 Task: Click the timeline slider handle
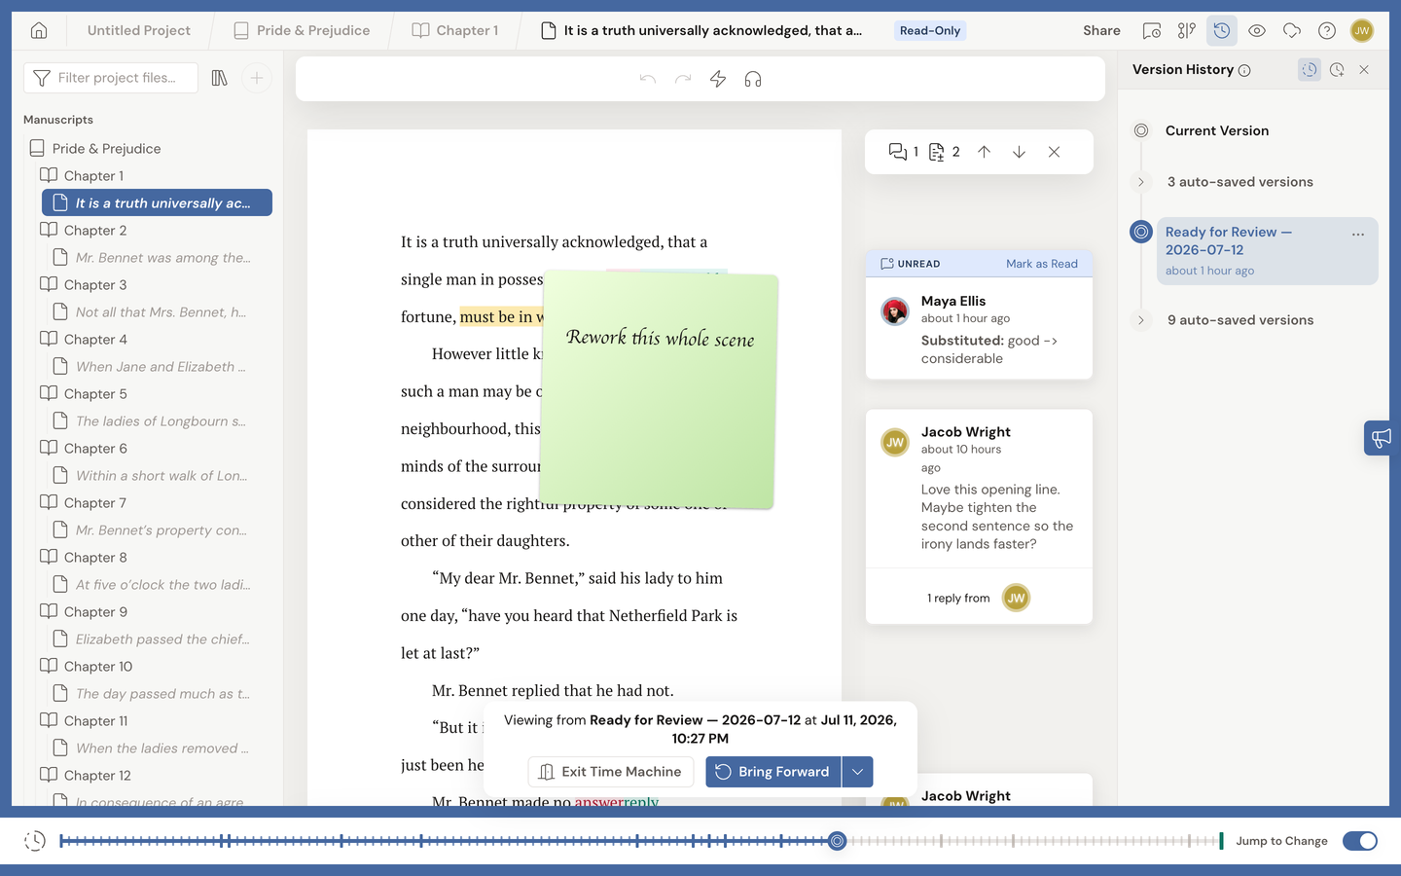click(837, 841)
